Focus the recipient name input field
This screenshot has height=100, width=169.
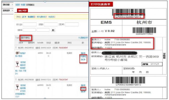tap(30, 24)
